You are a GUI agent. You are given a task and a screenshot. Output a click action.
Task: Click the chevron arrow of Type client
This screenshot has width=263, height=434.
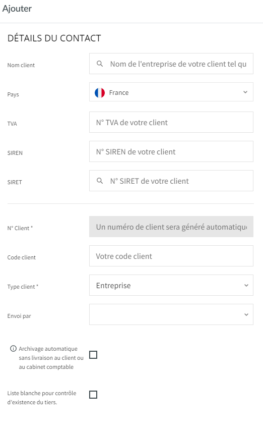tap(246, 285)
